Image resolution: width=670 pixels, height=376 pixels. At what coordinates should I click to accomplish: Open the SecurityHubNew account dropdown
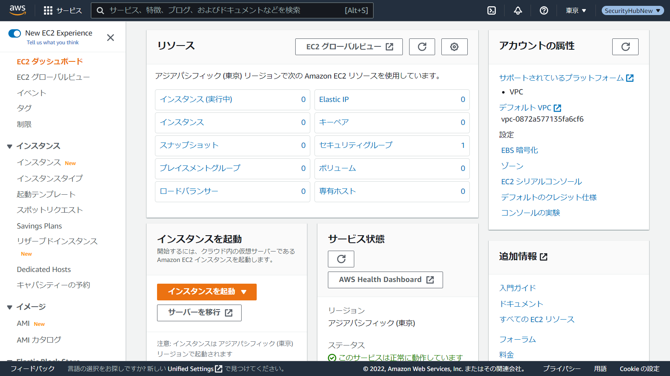pos(632,10)
